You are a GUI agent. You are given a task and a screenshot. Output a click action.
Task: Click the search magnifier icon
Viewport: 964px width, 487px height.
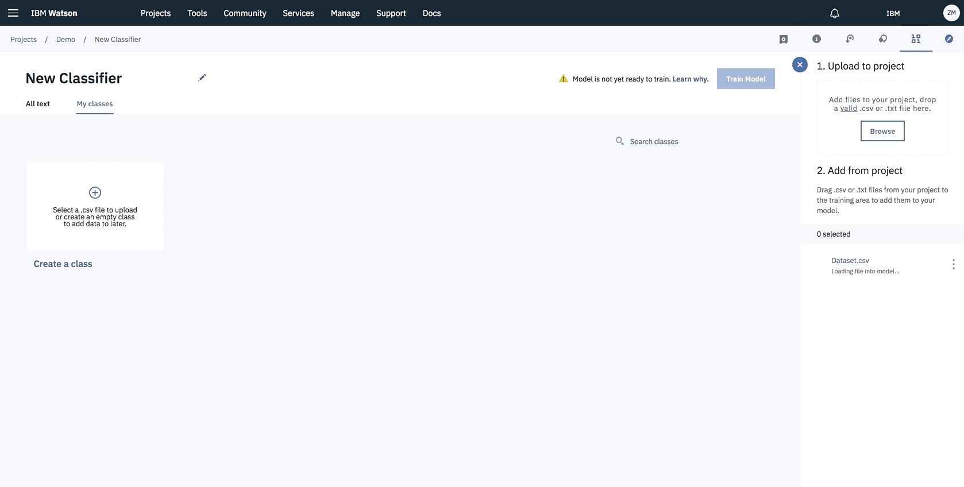point(619,141)
